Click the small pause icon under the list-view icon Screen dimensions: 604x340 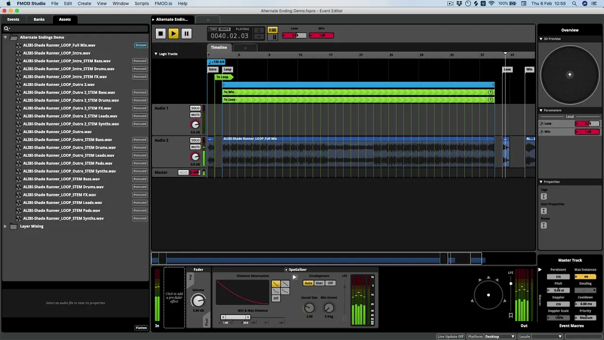(x=272, y=37)
